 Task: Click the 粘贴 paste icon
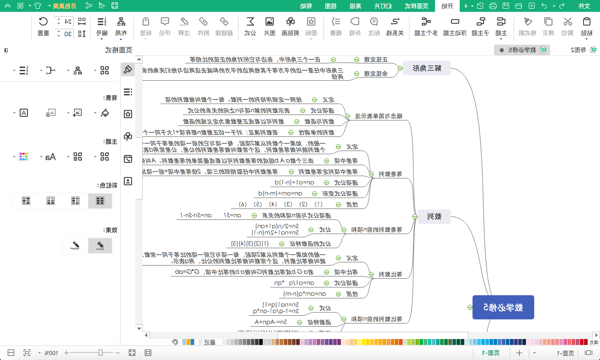coord(587,21)
